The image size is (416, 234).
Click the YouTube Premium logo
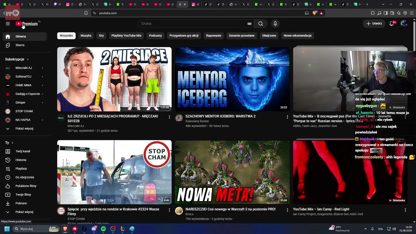click(27, 24)
